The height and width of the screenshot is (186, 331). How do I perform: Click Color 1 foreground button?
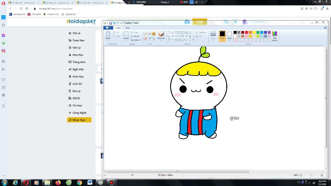(222, 36)
